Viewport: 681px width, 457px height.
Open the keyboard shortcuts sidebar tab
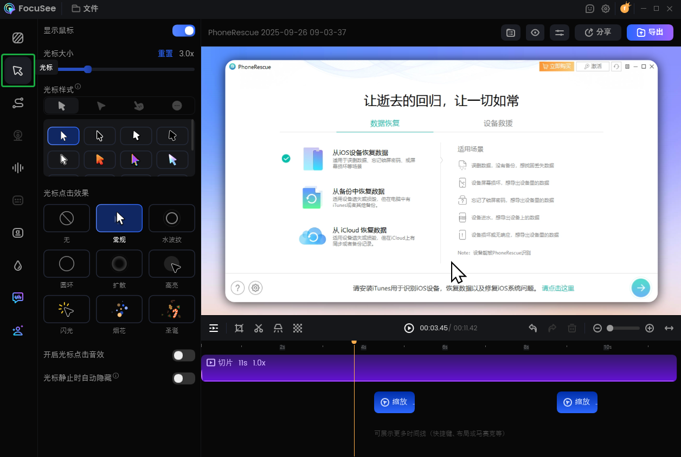coord(18,200)
